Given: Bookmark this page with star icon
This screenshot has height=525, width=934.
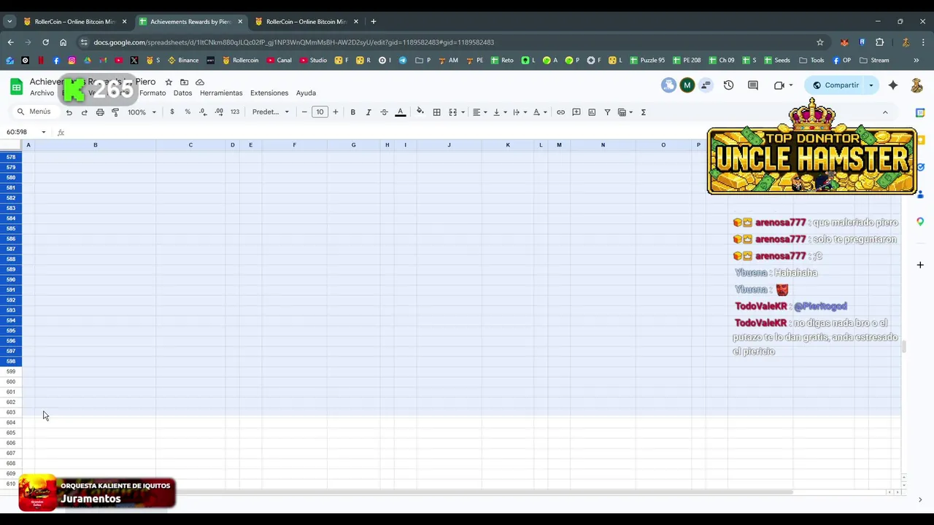Looking at the screenshot, I should (x=820, y=42).
